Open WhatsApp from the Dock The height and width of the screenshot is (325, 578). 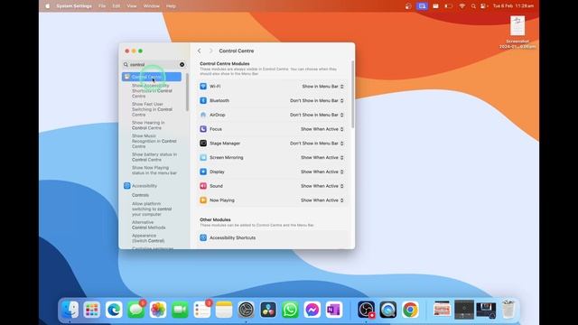pyautogui.click(x=290, y=310)
